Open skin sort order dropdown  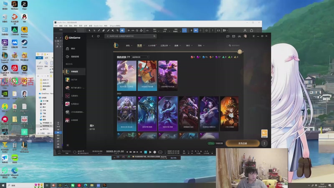(x=140, y=57)
